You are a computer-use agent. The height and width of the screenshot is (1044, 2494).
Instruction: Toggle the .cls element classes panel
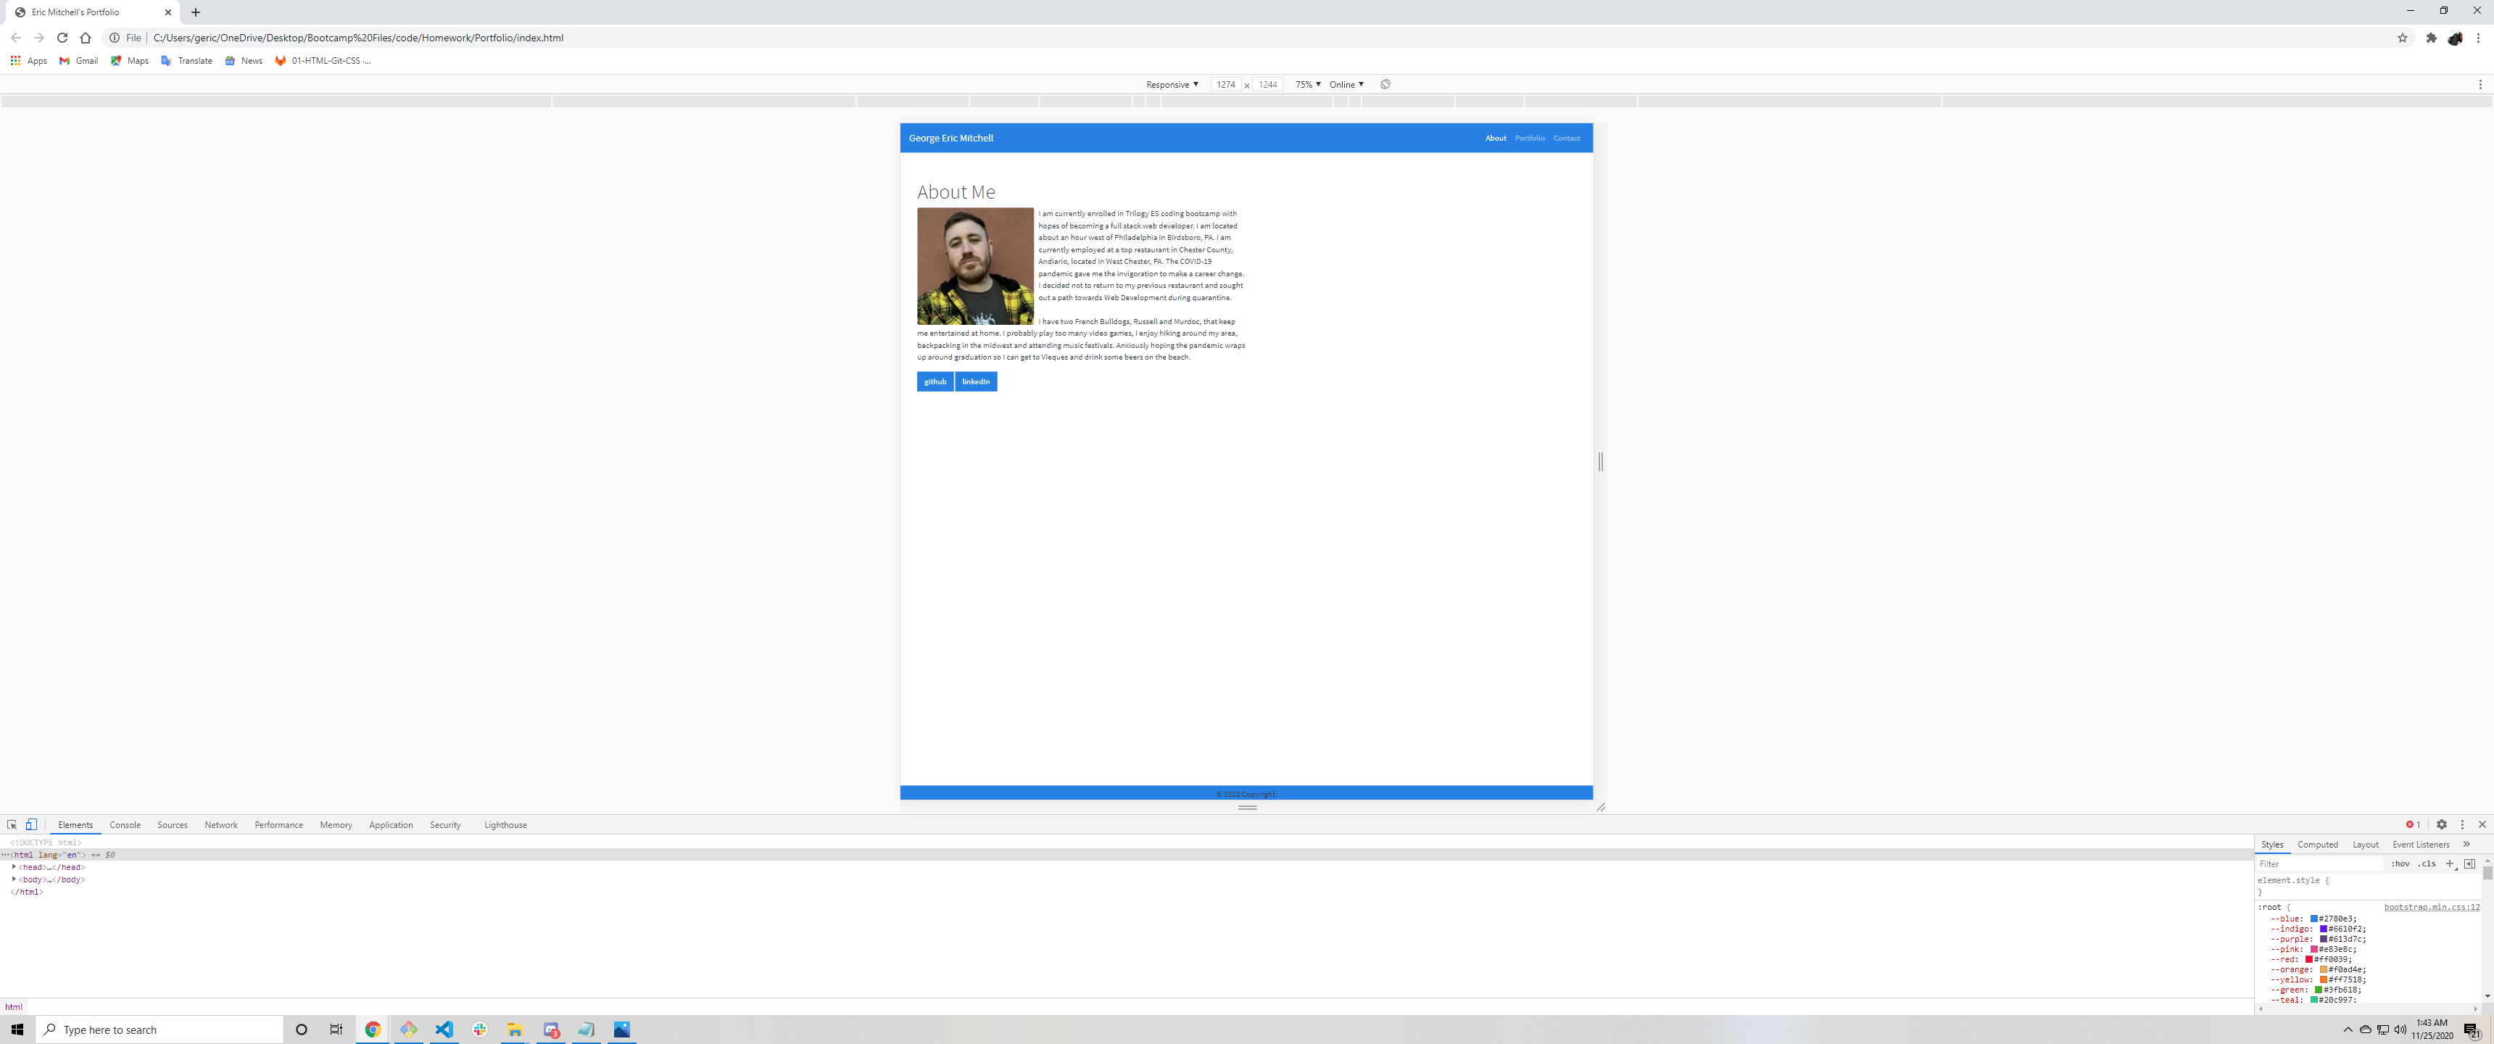2427,863
